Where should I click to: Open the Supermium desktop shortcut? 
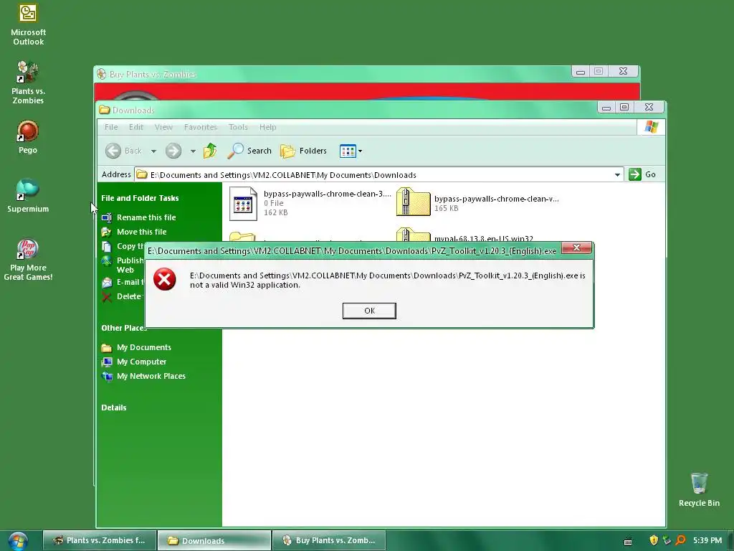[28, 196]
